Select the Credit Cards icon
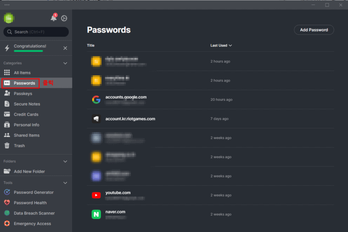The height and width of the screenshot is (232, 348). pyautogui.click(x=7, y=115)
